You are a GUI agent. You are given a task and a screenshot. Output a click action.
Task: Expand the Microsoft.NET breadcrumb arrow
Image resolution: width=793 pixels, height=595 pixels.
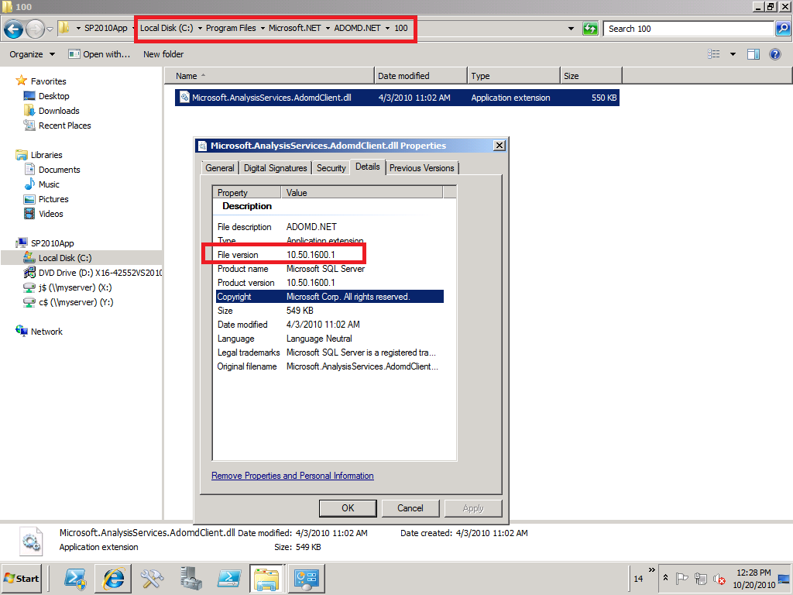click(328, 29)
